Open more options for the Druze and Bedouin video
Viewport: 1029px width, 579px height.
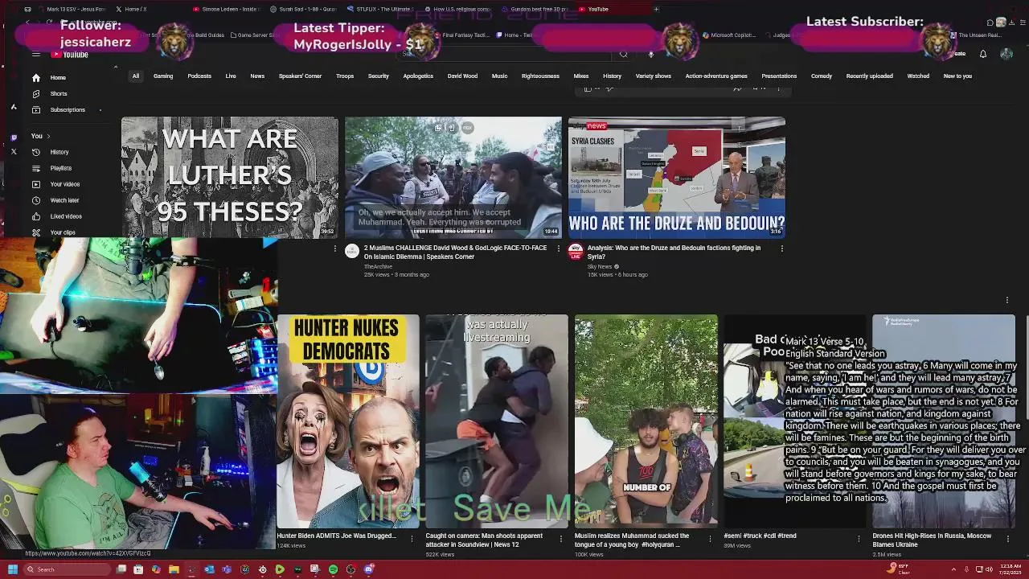click(781, 248)
